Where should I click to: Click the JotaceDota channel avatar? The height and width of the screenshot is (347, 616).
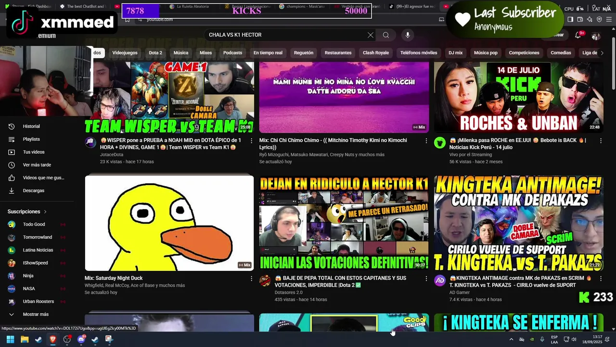pyautogui.click(x=90, y=142)
